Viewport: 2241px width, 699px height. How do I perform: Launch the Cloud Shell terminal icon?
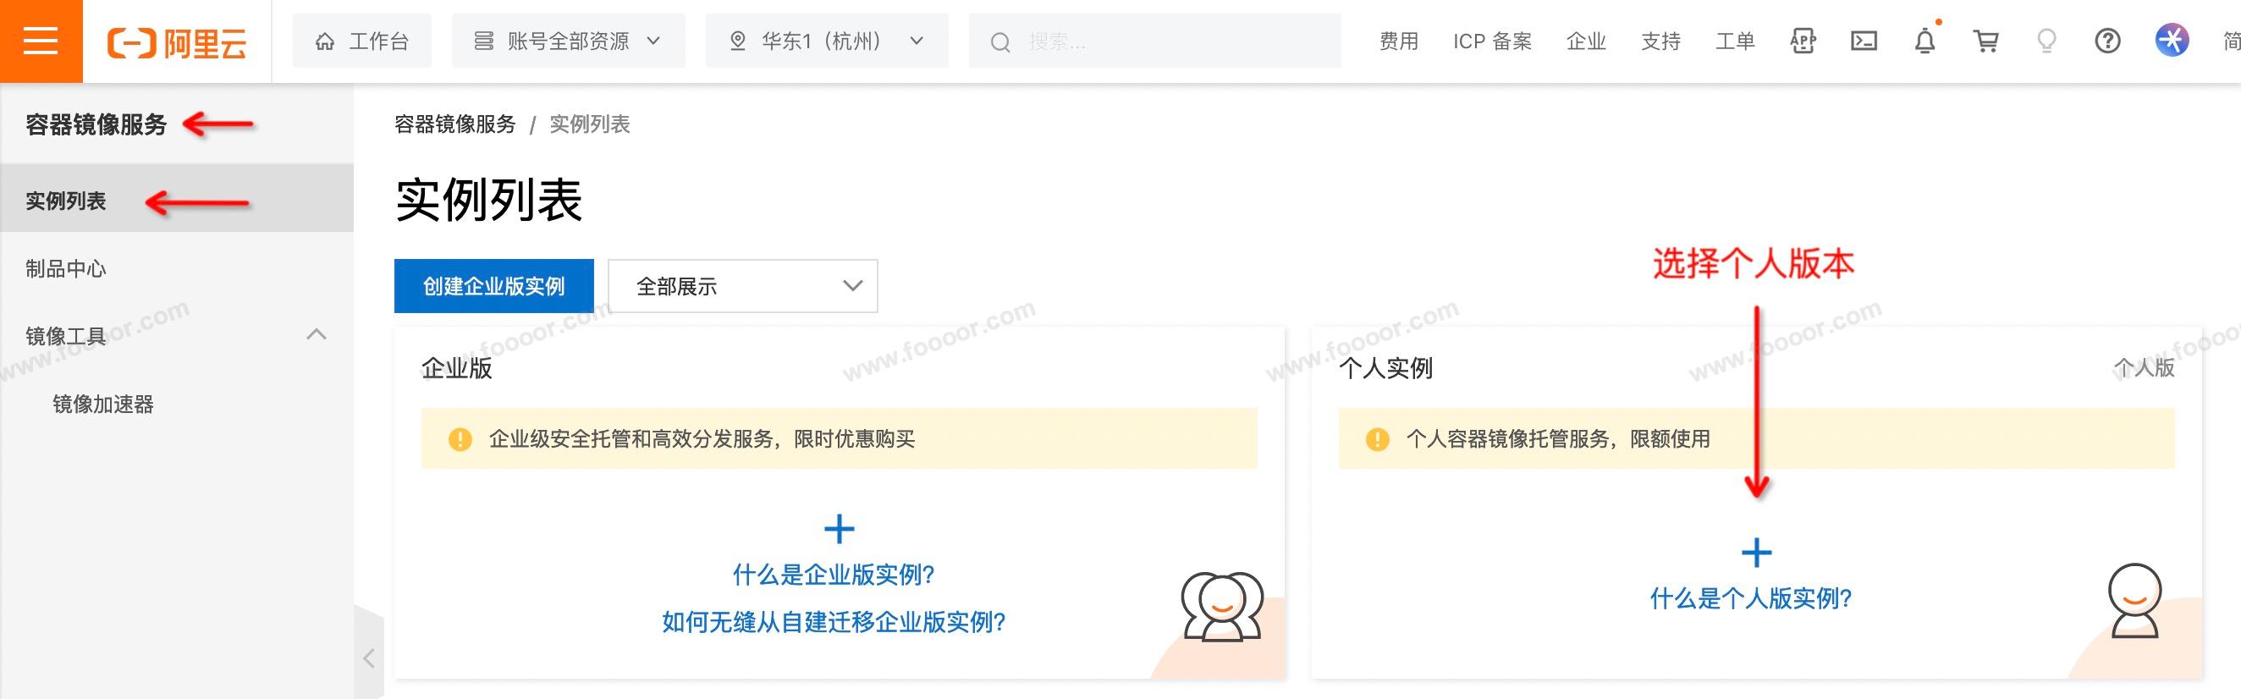[1864, 41]
